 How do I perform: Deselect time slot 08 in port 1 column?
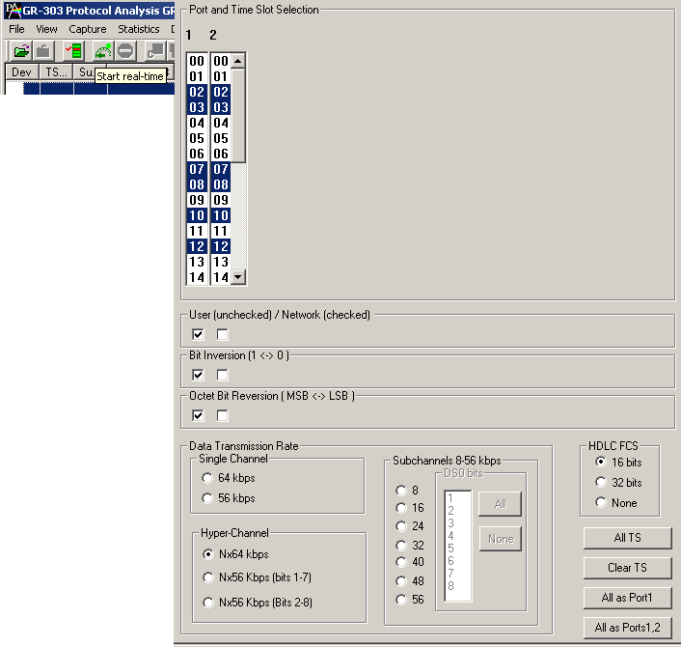(x=197, y=184)
